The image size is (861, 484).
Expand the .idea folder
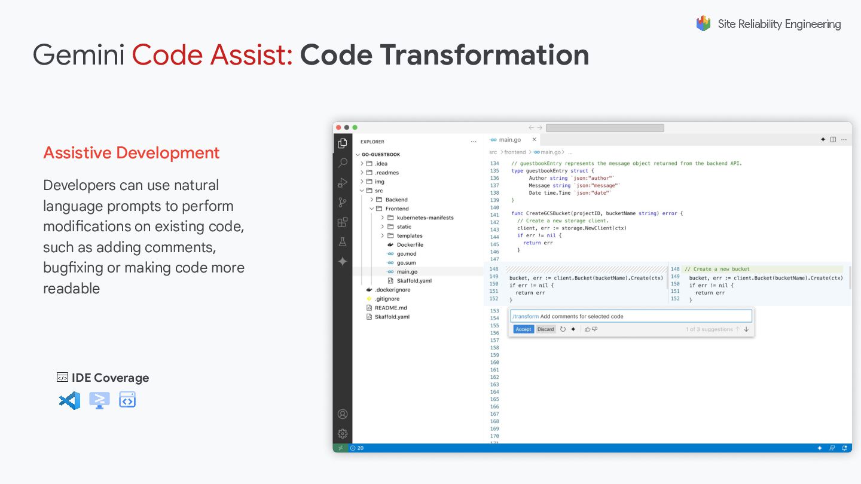pyautogui.click(x=362, y=164)
